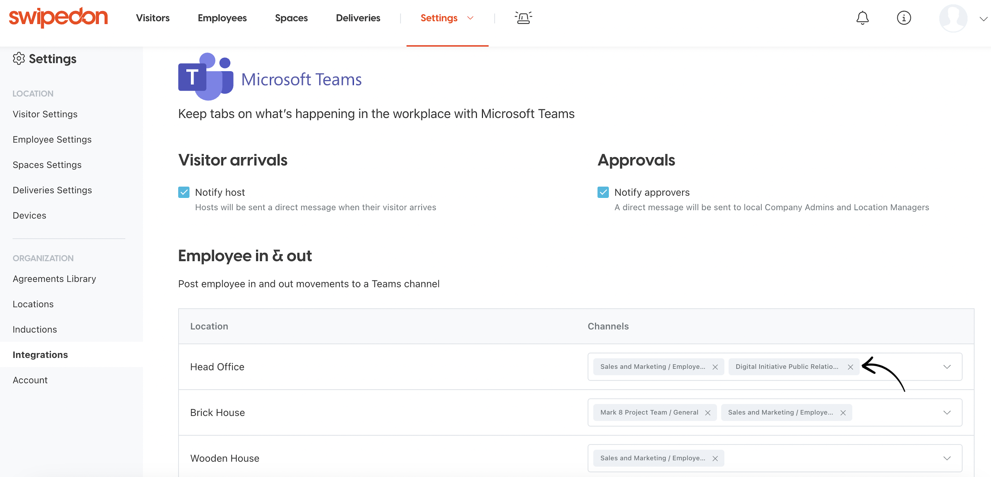The height and width of the screenshot is (477, 991).
Task: Open Spaces Settings in the sidebar
Action: coord(47,165)
